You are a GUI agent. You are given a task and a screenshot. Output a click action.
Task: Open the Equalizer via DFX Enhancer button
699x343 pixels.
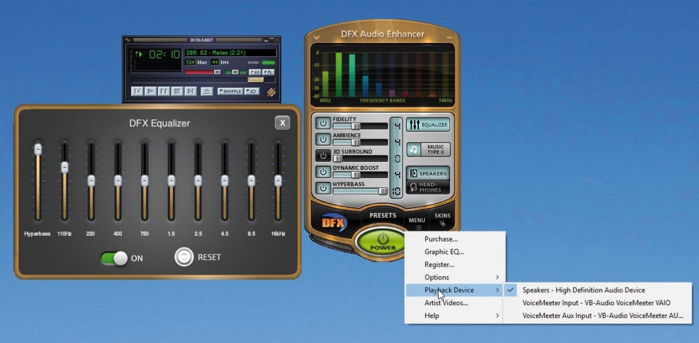click(428, 125)
